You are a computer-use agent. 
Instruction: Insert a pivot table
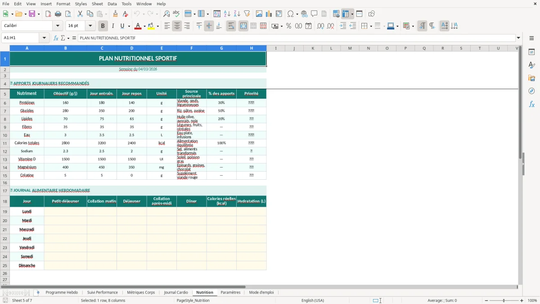[279, 14]
